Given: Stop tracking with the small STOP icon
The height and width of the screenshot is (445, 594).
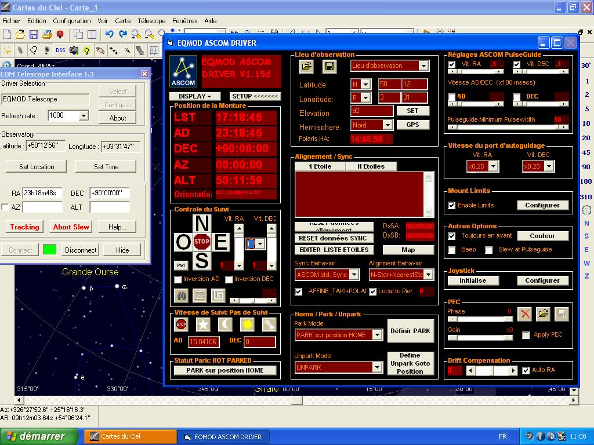Looking at the screenshot, I should [182, 324].
